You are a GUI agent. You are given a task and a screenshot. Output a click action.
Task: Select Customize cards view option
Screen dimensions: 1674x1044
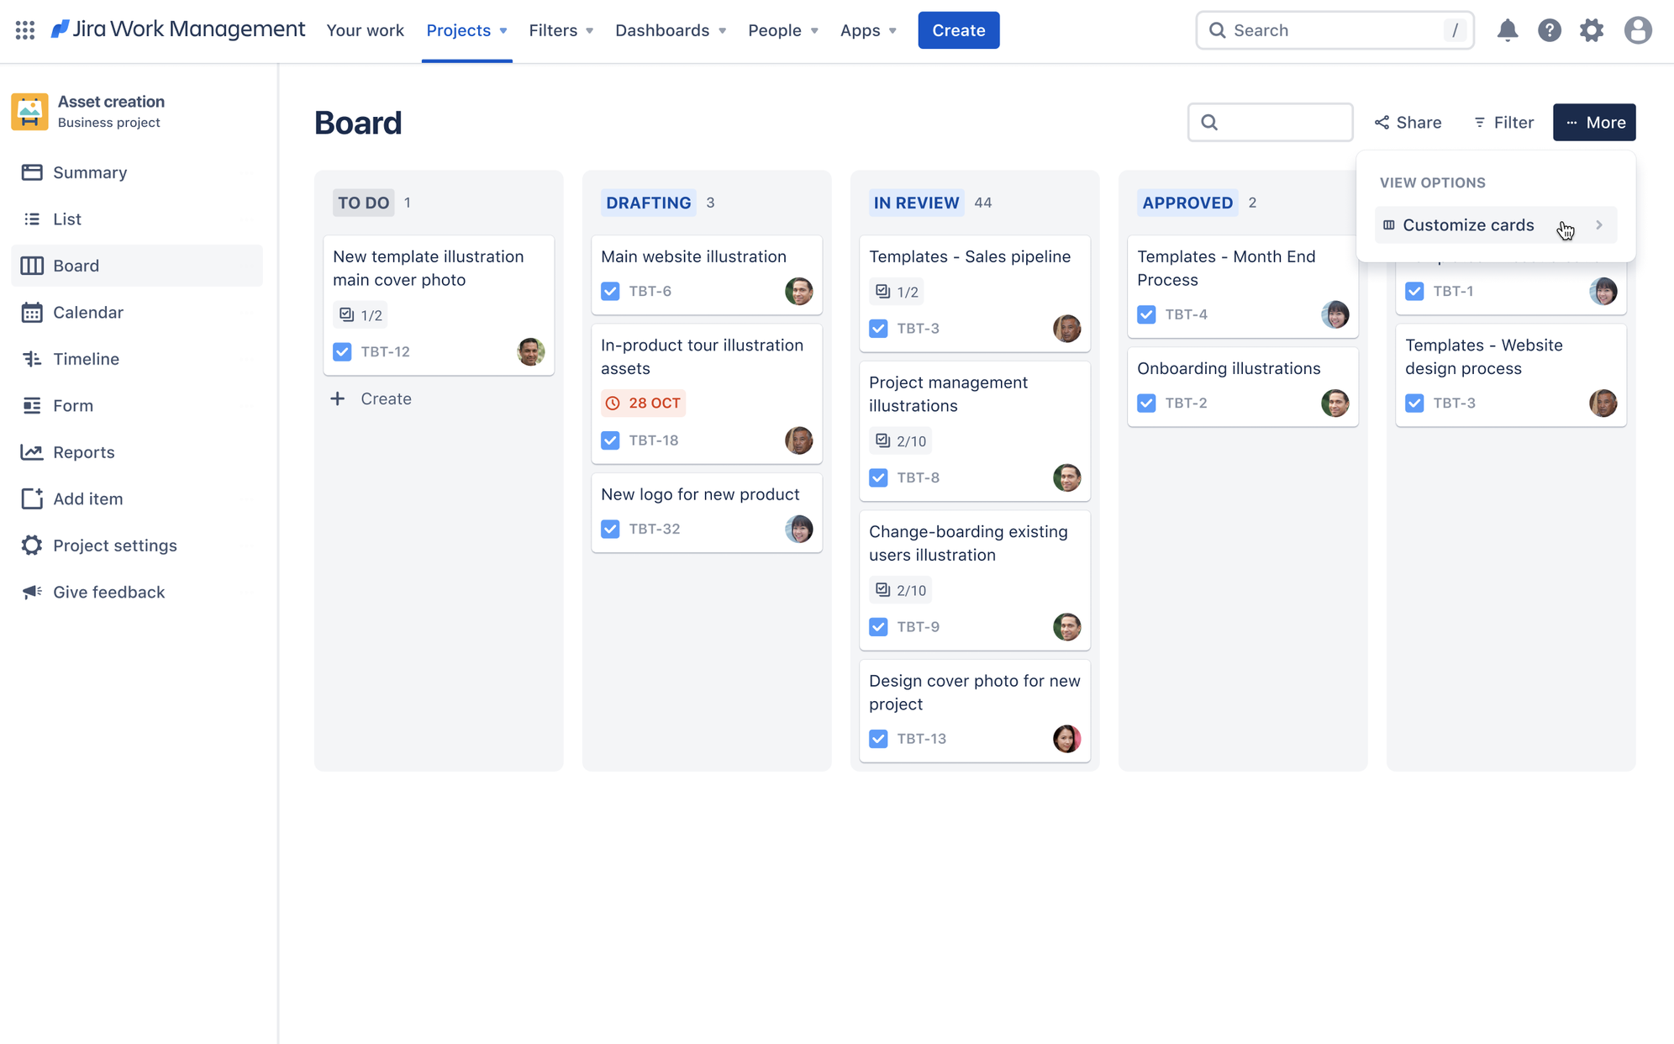[1467, 225]
